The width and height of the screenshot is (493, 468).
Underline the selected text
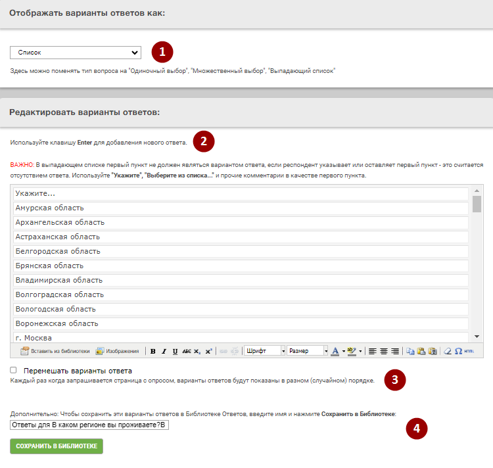point(175,351)
